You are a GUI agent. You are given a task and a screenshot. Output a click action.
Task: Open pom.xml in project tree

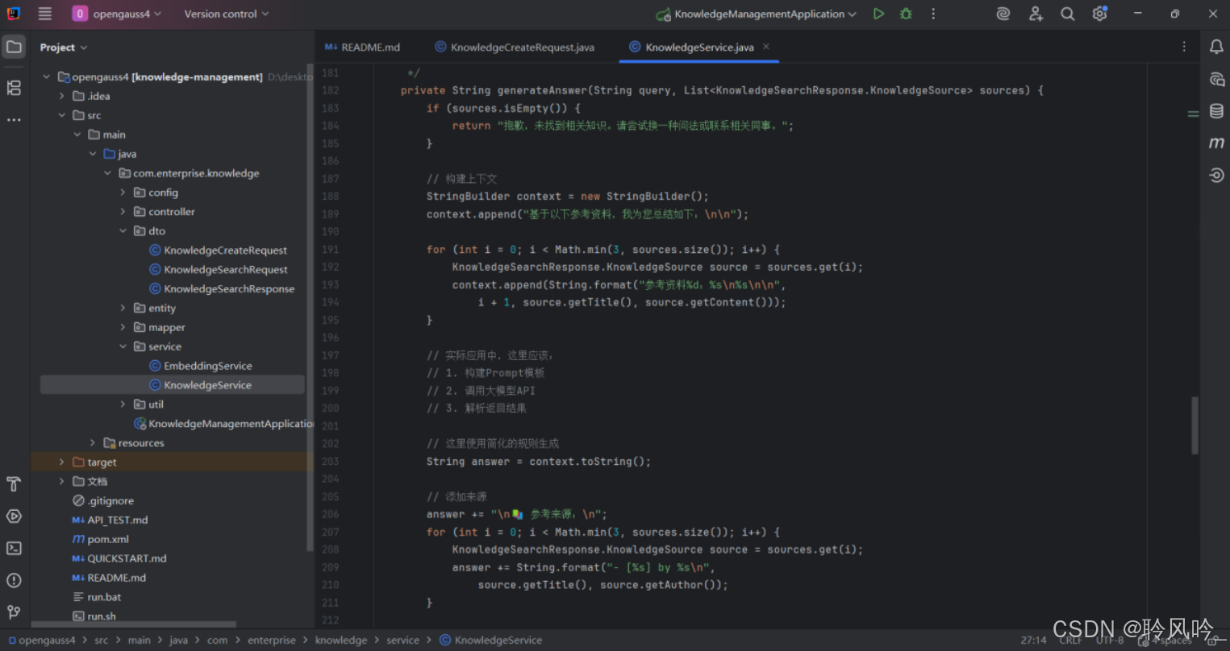(100, 539)
